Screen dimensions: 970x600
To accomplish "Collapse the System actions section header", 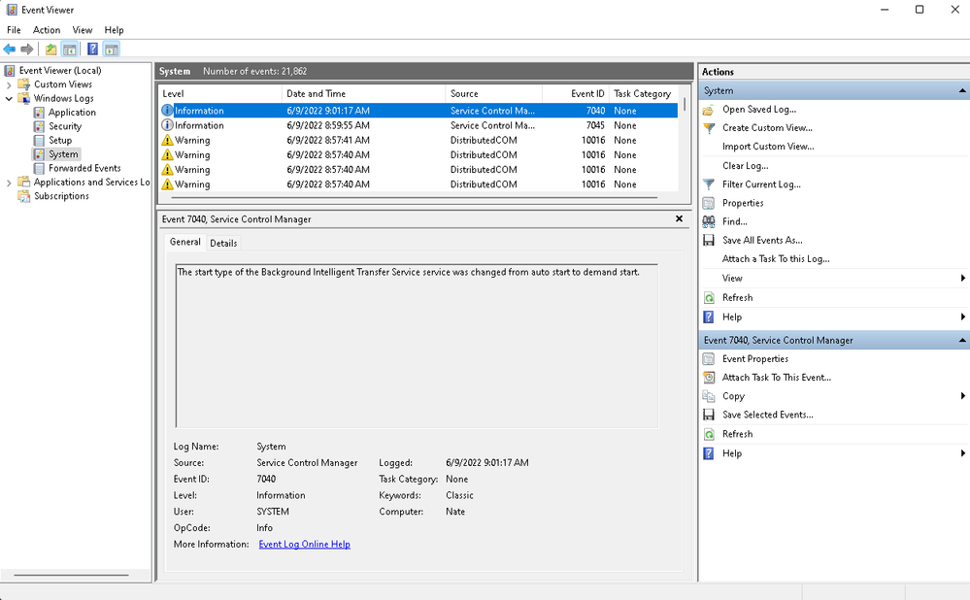I will (962, 91).
